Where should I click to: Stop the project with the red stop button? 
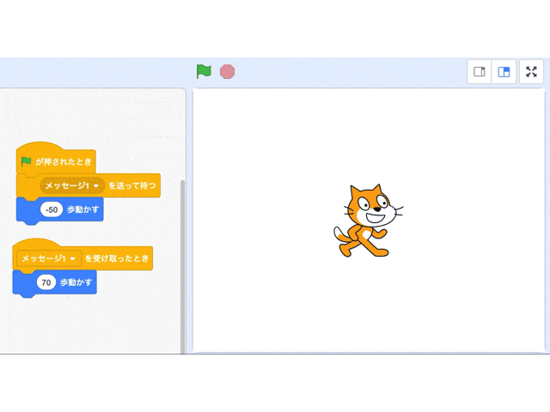pyautogui.click(x=227, y=72)
